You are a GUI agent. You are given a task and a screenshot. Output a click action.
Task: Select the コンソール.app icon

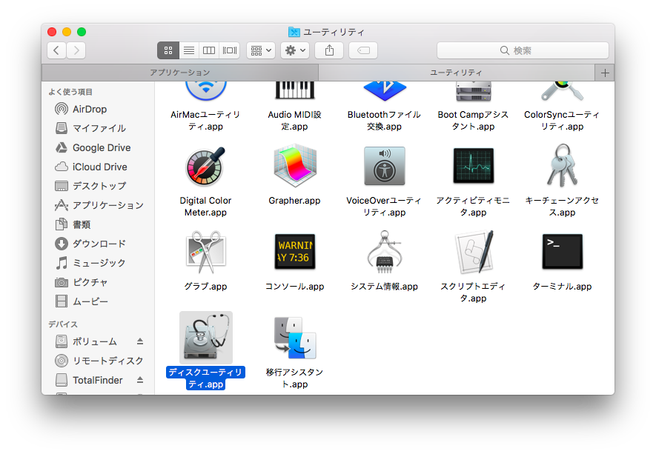click(295, 252)
